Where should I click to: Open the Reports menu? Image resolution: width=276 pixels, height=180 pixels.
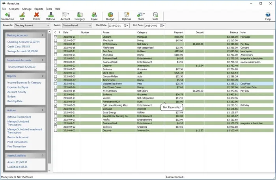click(39, 9)
